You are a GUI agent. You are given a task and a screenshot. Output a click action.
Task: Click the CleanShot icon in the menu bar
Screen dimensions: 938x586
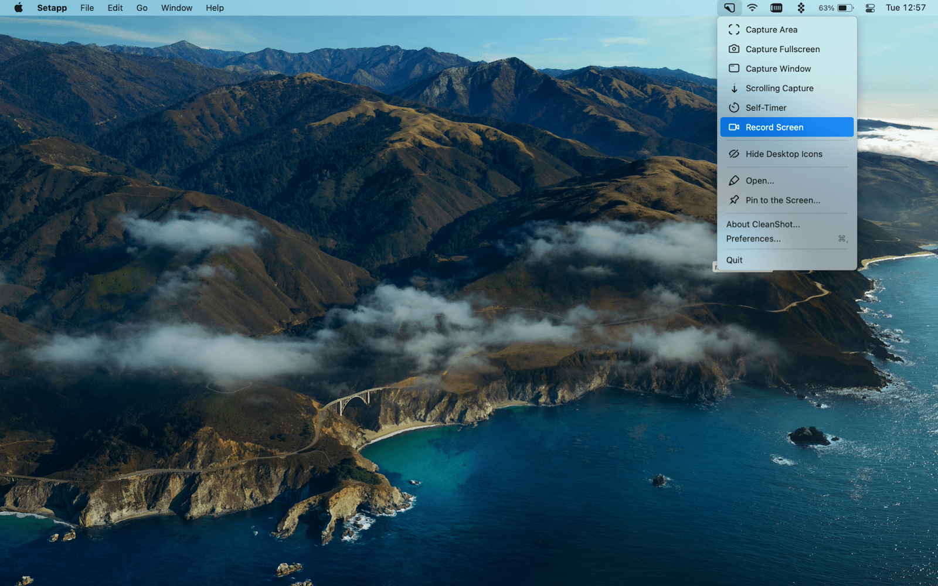tap(729, 8)
